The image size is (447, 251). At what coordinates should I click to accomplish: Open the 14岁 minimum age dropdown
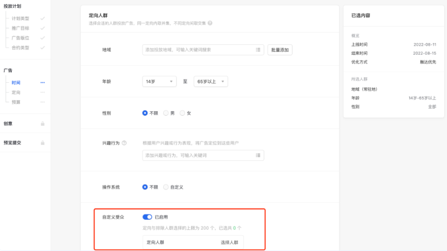click(x=159, y=82)
